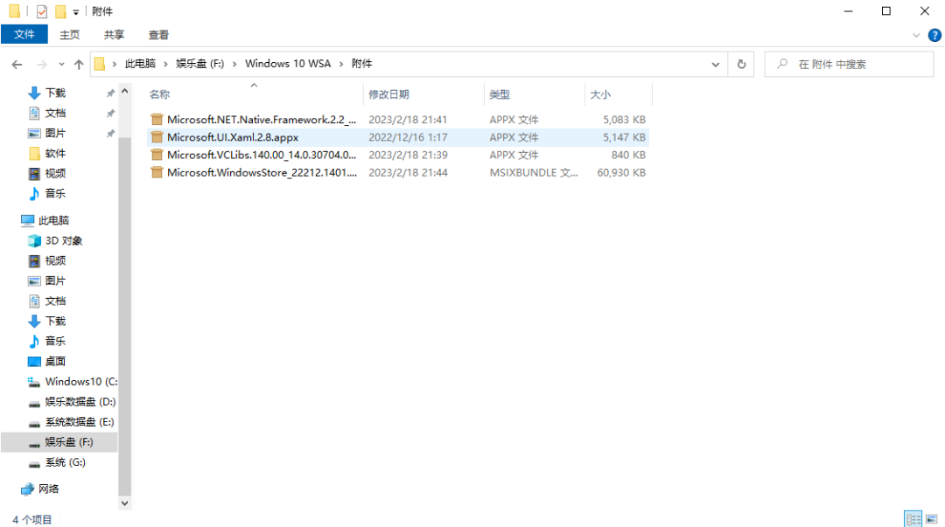Open Windows10 (C:) drive
The width and height of the screenshot is (945, 527).
click(80, 382)
